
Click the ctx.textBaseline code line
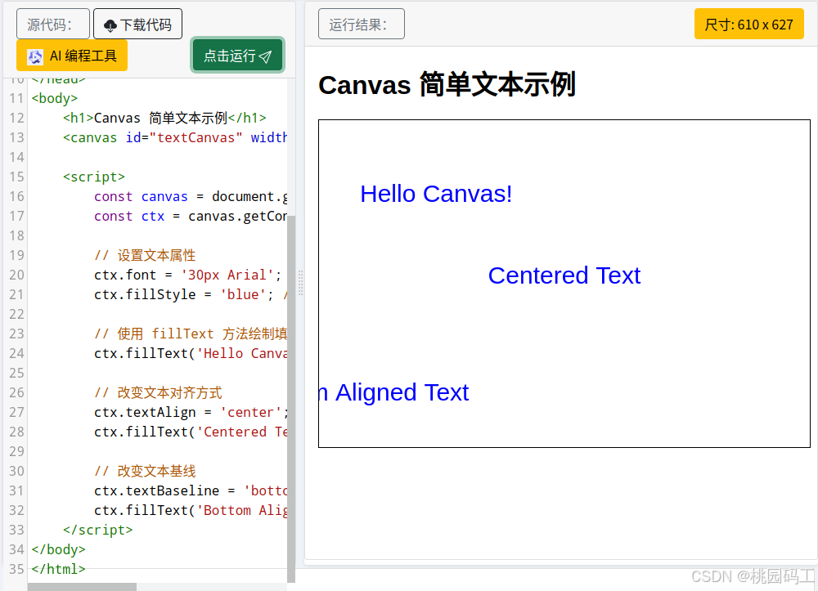[x=191, y=491]
